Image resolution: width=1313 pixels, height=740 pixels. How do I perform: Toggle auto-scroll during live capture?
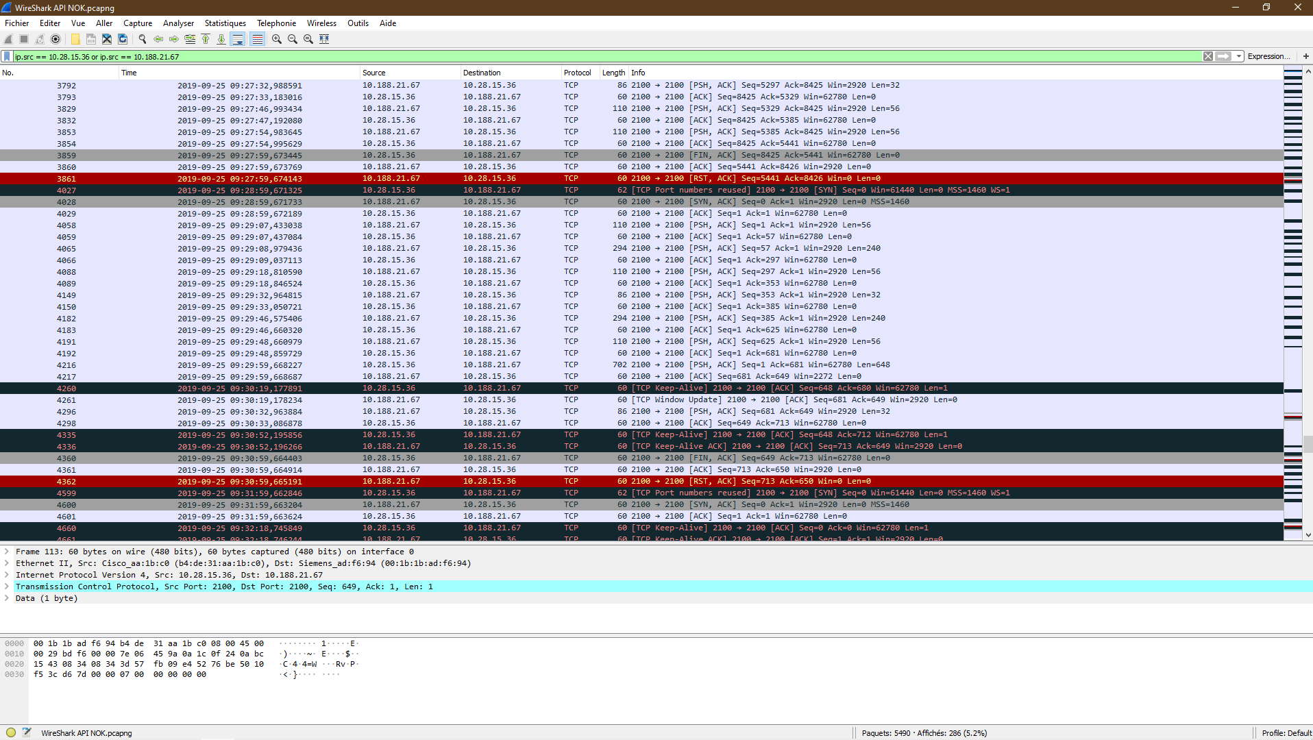point(237,39)
